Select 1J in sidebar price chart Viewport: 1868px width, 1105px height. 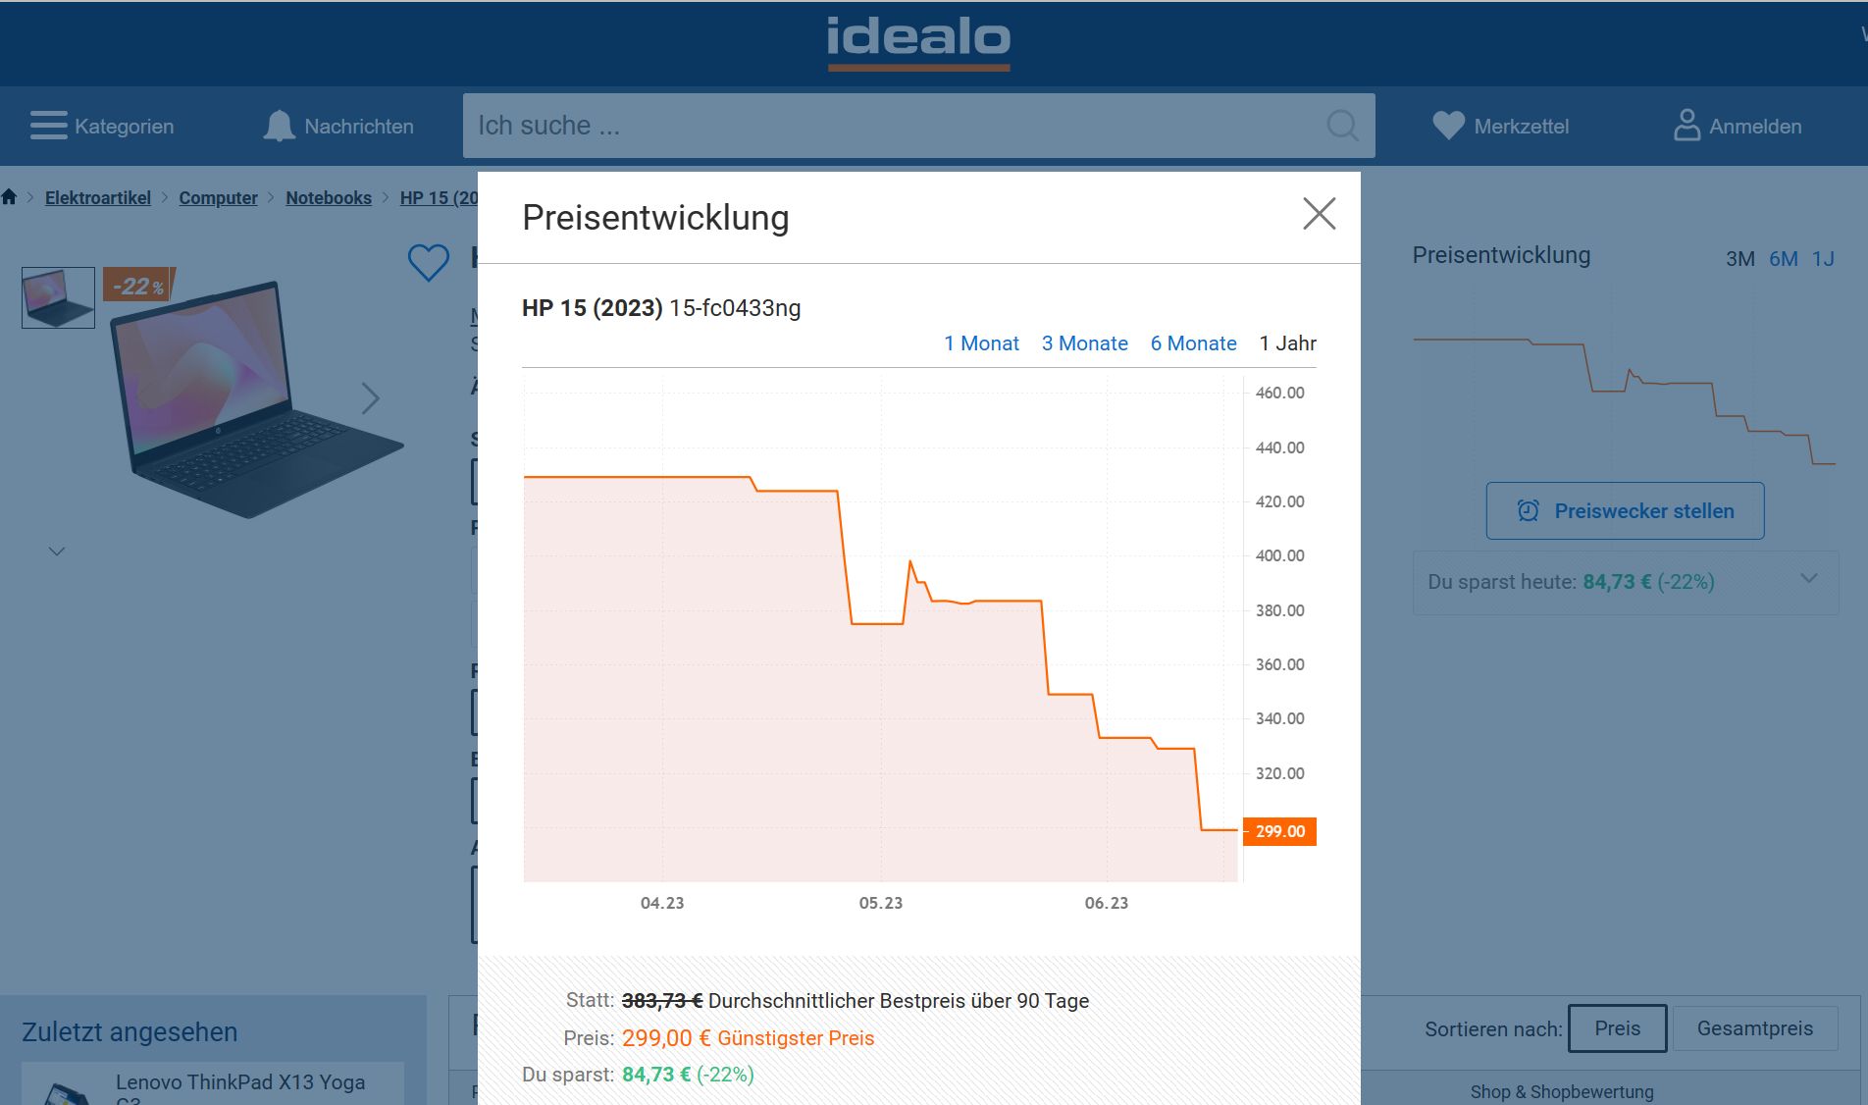click(x=1823, y=259)
